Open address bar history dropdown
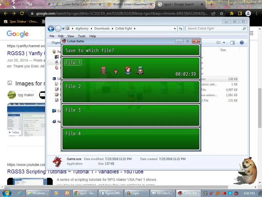This screenshot has width=262, height=197. pyautogui.click(x=175, y=29)
